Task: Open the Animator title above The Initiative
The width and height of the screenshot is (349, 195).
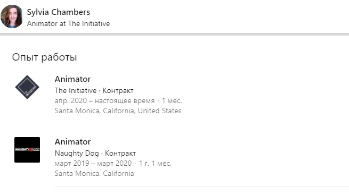Action: (x=73, y=79)
